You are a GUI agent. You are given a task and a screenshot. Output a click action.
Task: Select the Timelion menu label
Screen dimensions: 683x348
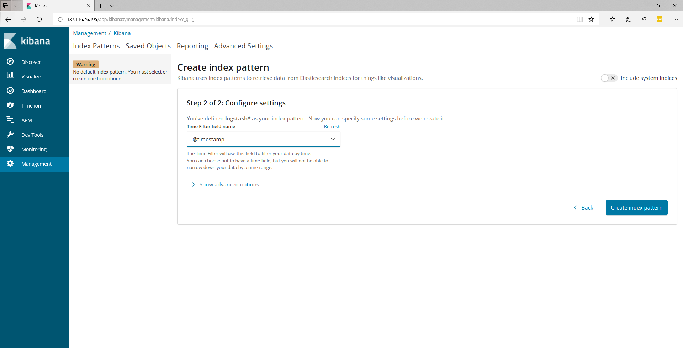(31, 105)
